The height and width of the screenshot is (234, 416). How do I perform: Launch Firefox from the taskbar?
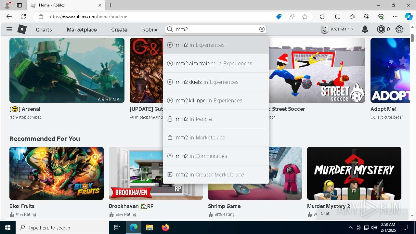pyautogui.click(x=165, y=227)
